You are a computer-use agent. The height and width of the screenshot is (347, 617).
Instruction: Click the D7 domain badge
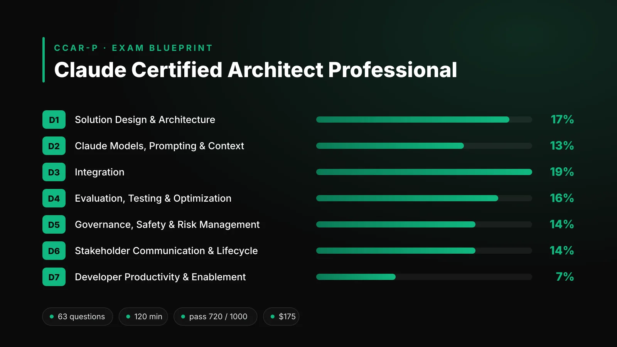click(54, 277)
